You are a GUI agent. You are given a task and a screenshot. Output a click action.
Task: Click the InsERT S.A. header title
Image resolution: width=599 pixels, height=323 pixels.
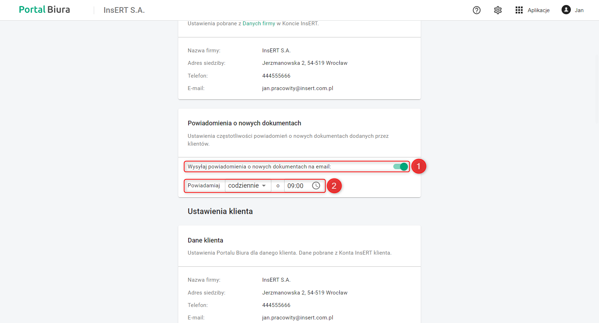[124, 10]
